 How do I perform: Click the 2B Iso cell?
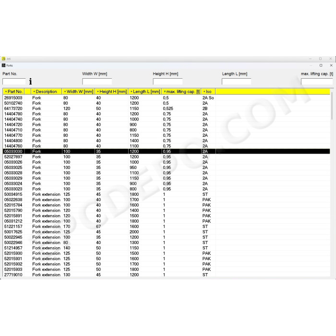205,108
